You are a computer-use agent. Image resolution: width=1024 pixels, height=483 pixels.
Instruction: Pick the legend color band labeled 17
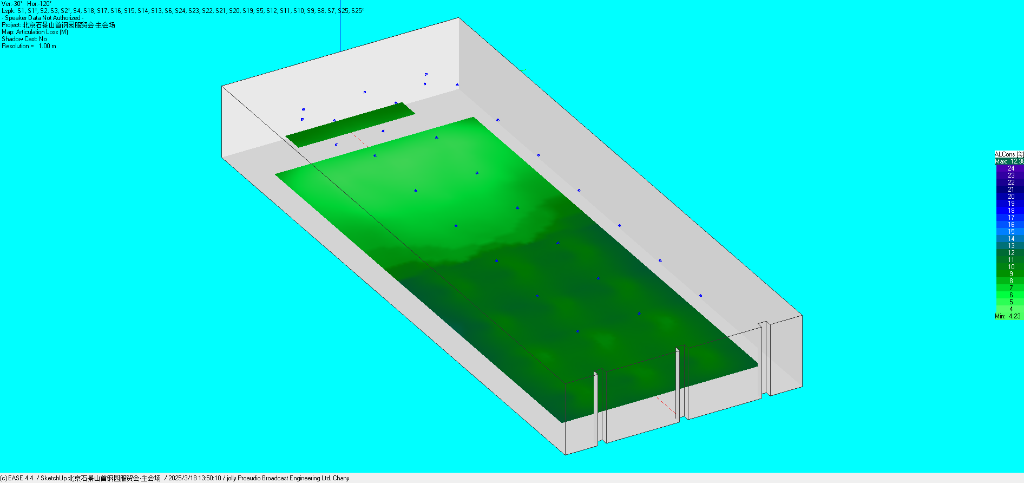pos(1010,218)
